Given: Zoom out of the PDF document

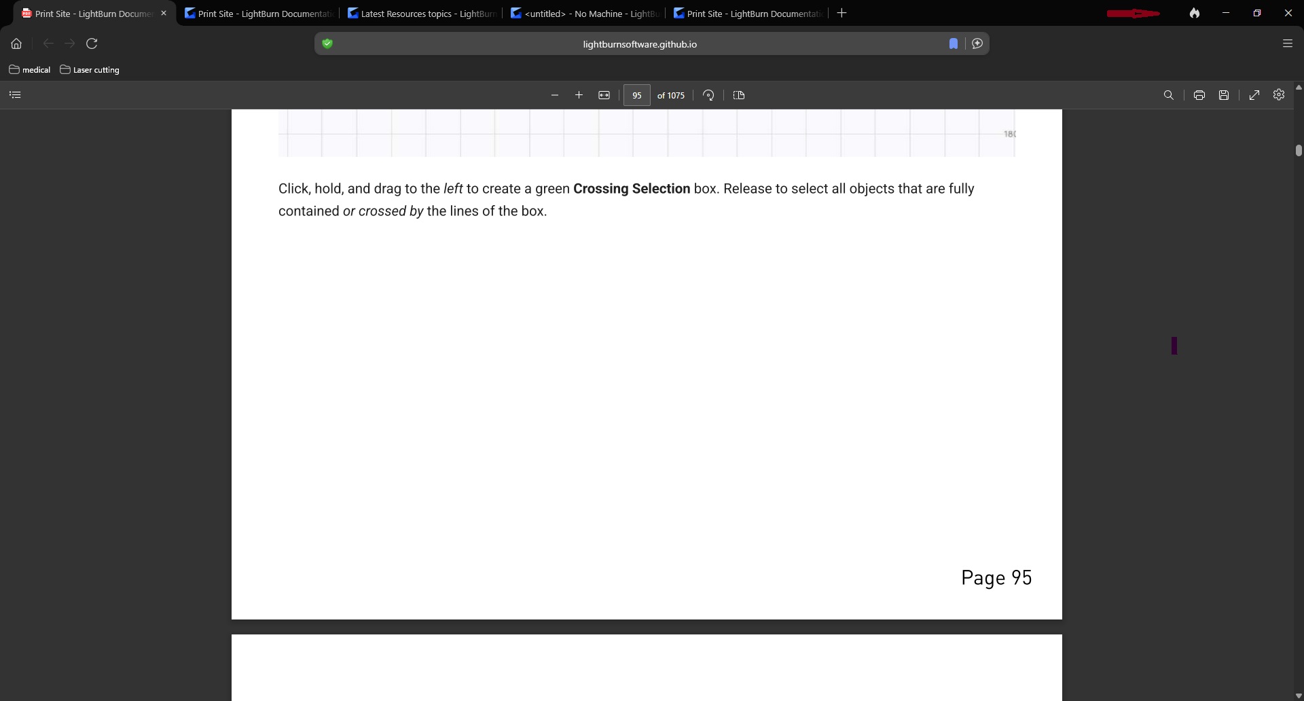Looking at the screenshot, I should (x=555, y=95).
